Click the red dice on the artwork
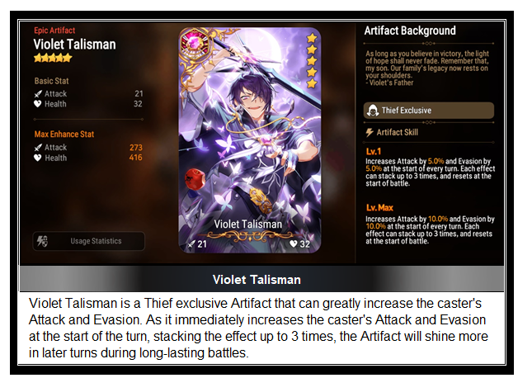 195,179
